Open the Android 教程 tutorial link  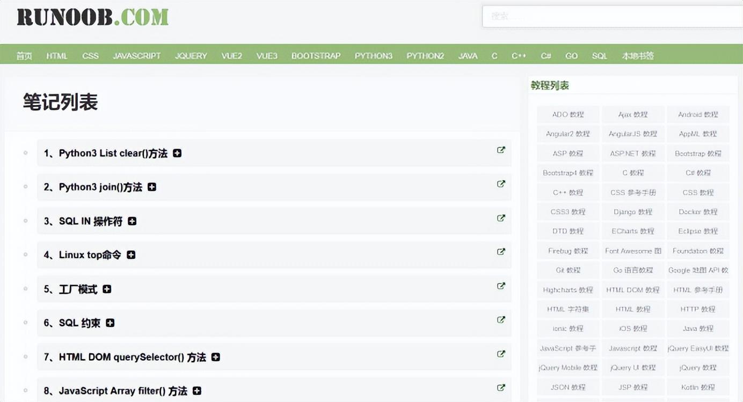tap(698, 115)
